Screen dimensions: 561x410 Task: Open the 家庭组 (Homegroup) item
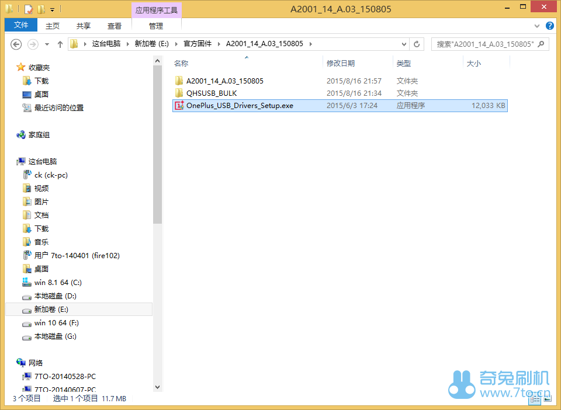(x=39, y=135)
